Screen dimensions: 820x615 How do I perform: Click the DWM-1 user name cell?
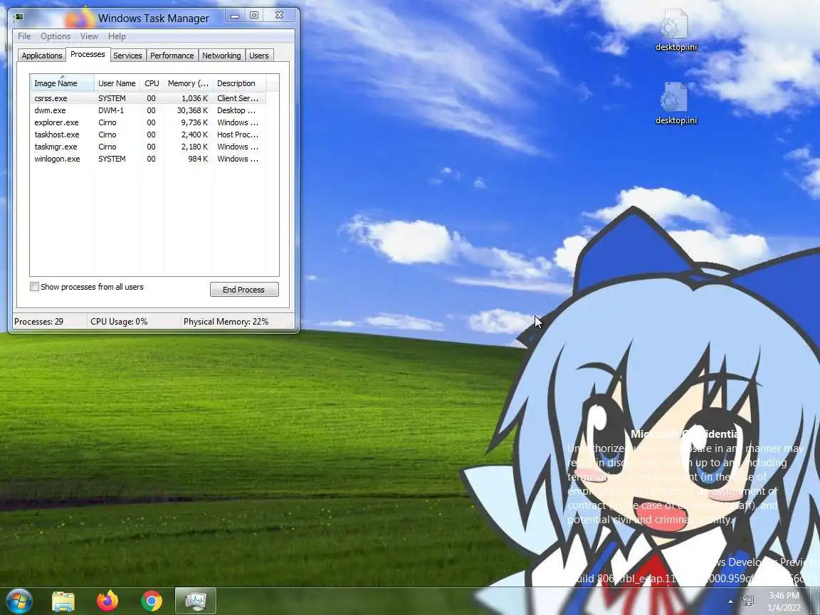coord(111,110)
